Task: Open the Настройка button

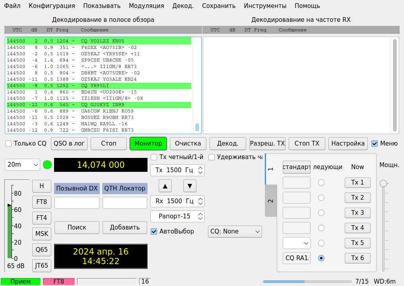Action: click(348, 144)
